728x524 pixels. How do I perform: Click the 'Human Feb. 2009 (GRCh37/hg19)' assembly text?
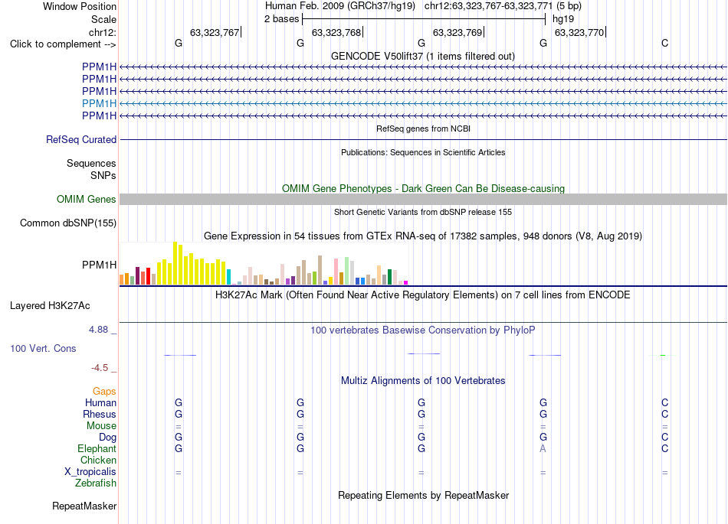340,6
